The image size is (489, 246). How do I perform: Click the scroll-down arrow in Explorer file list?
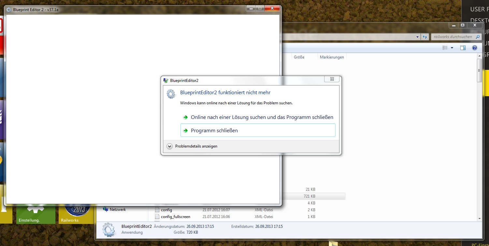point(479,219)
